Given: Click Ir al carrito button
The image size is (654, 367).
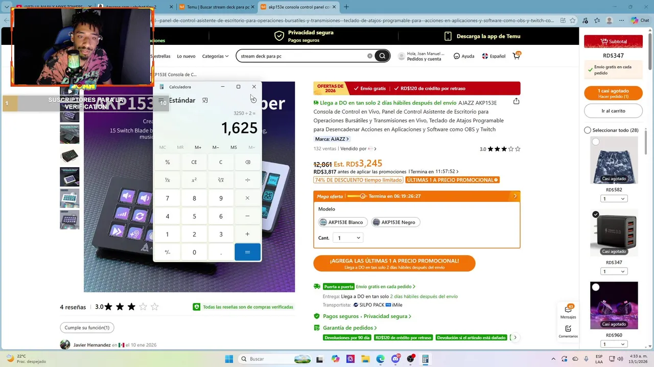Looking at the screenshot, I should [x=613, y=111].
